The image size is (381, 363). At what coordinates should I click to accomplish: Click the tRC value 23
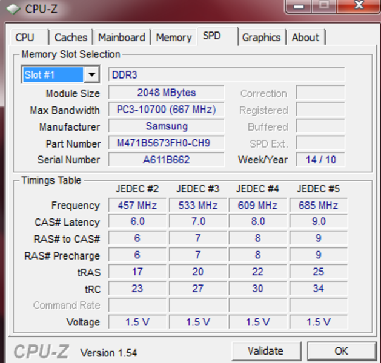click(137, 289)
